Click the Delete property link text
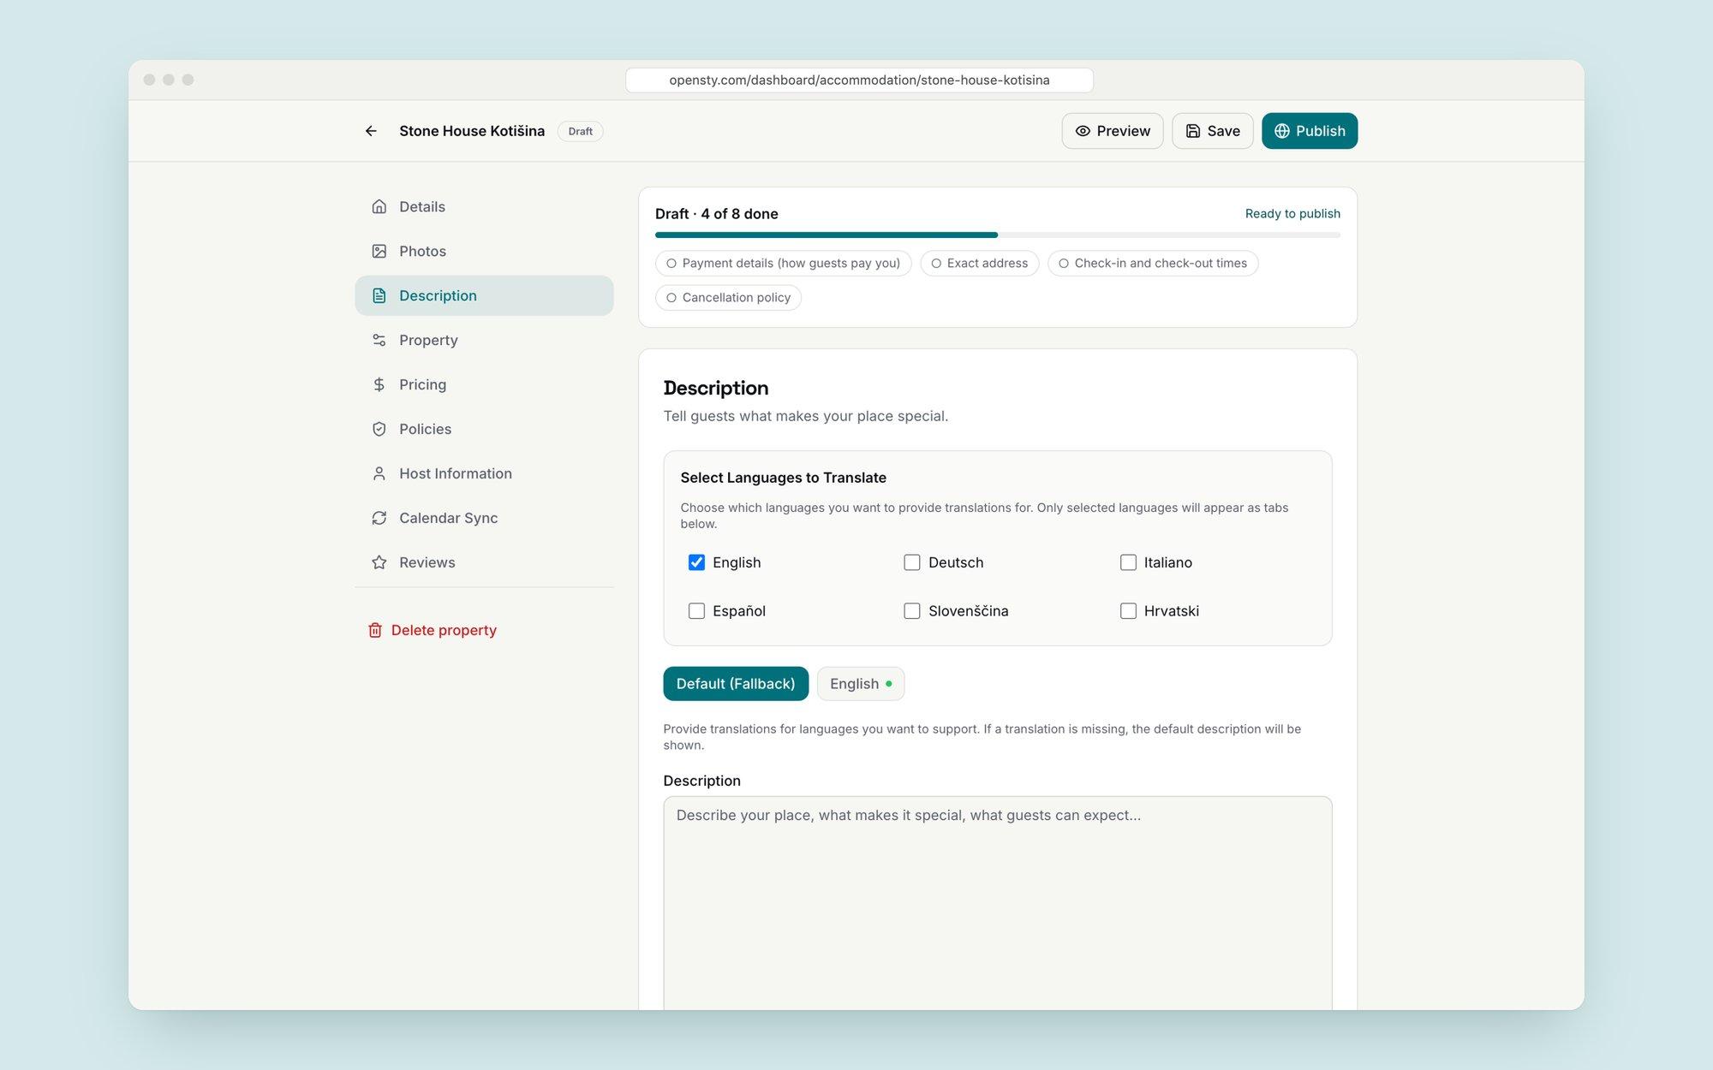The height and width of the screenshot is (1070, 1713). click(444, 630)
